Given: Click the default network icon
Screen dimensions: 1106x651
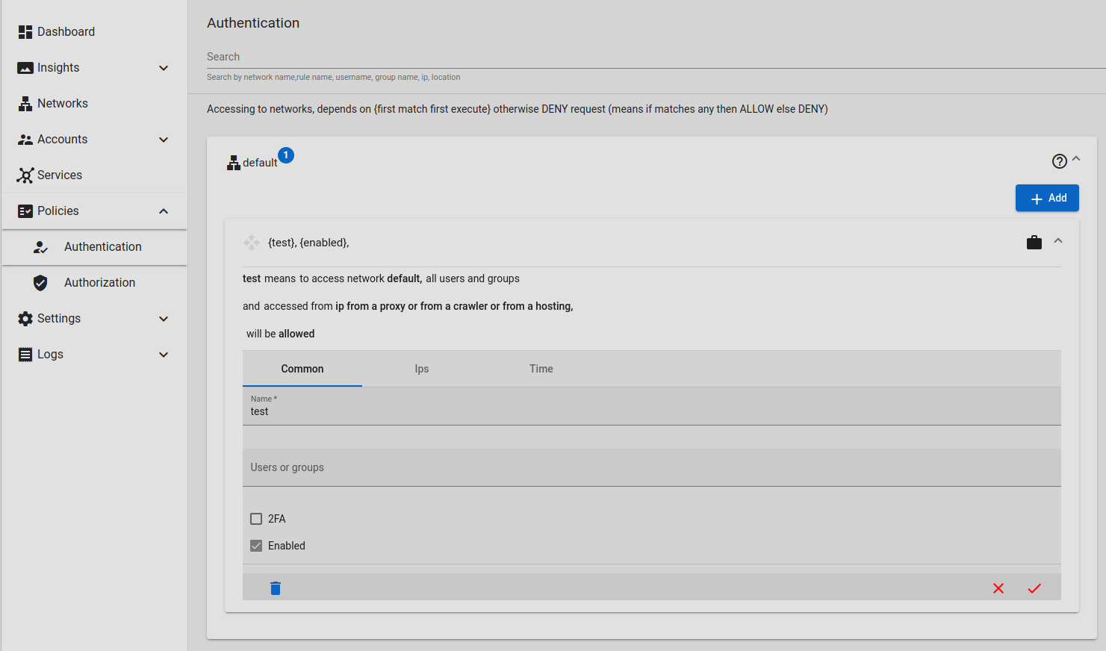Looking at the screenshot, I should click(x=234, y=163).
